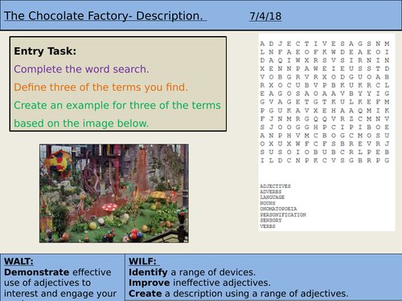Select SENSORY in the word list
Screen dimensions: 402x301
(x=271, y=220)
